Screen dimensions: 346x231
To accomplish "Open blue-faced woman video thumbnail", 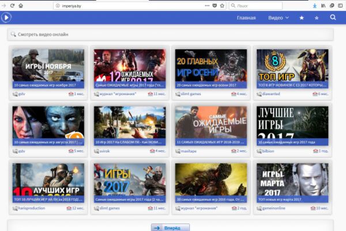I will coord(48,122).
